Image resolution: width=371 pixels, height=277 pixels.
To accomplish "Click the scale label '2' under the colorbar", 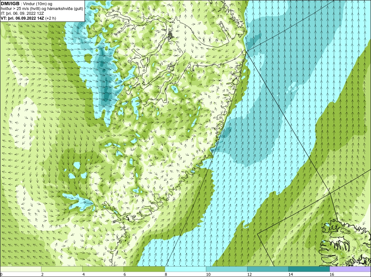I will click(42, 274).
